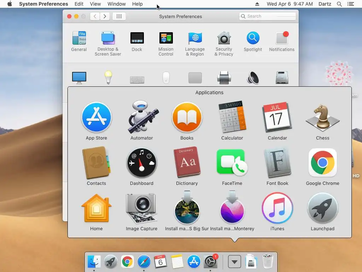Screen dimensions: 362x272
Task: Open the Apple menu
Action: pyautogui.click(x=10, y=4)
